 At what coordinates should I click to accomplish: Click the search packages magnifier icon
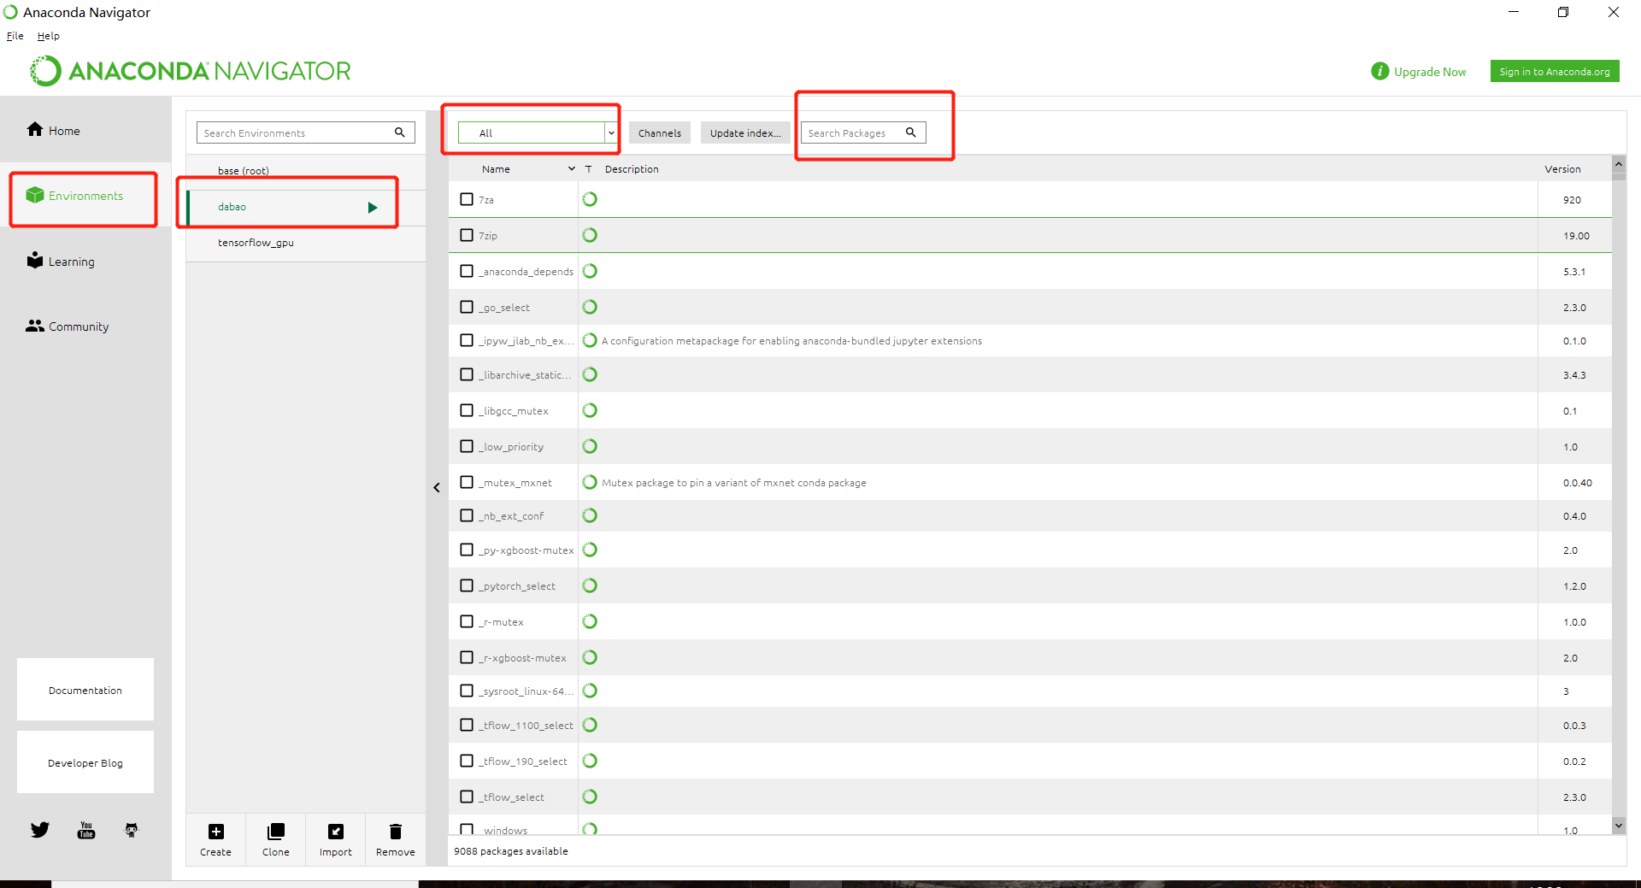[x=911, y=132]
